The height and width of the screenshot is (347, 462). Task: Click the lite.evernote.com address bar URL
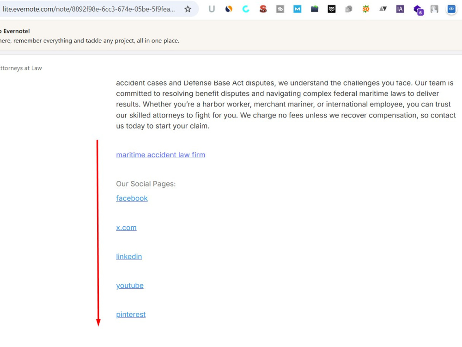pos(89,9)
